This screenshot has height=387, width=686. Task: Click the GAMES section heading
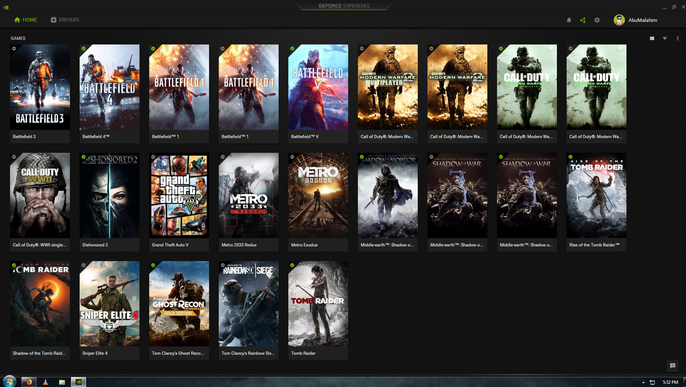18,38
